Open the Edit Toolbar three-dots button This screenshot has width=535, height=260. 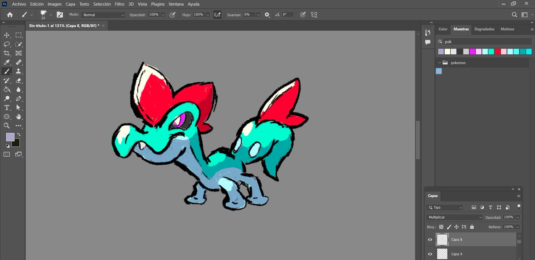tap(19, 126)
